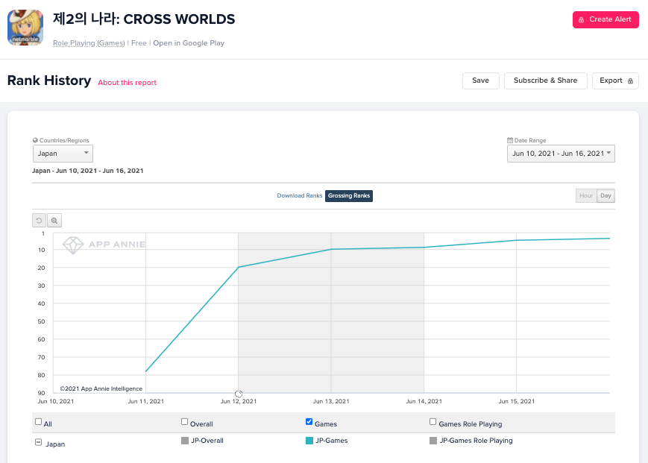Select the Grossing Ranks tab
Image resolution: width=648 pixels, height=463 pixels.
coord(349,196)
